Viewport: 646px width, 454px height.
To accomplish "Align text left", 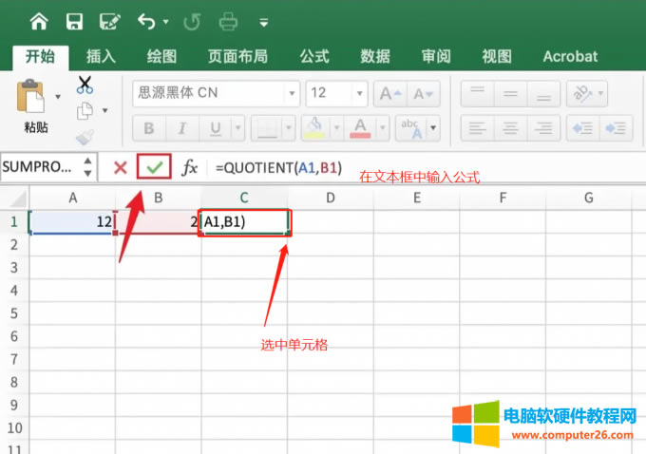I will [478, 128].
